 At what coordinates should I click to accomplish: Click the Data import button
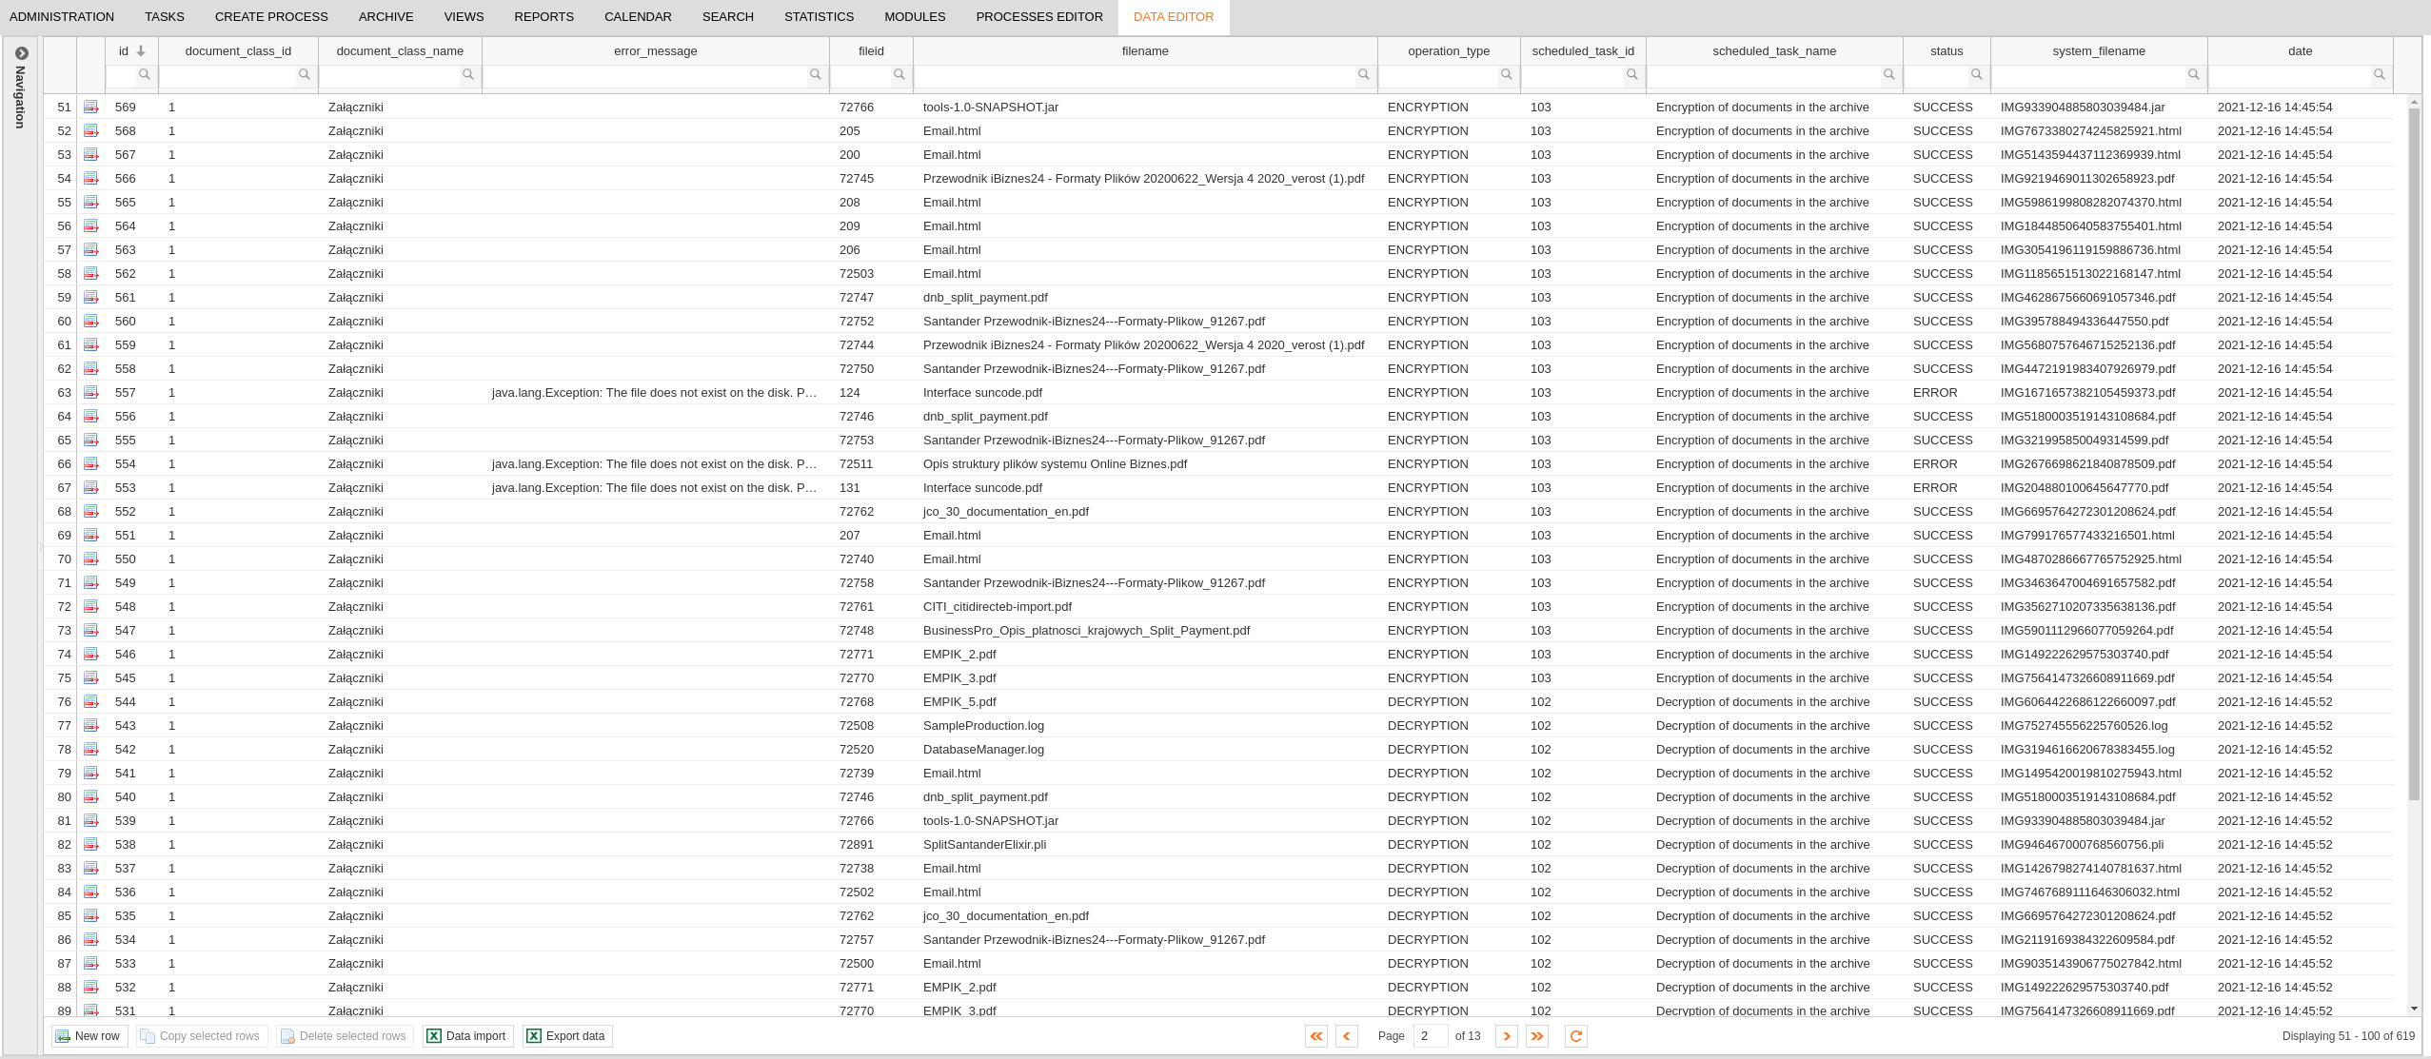coord(467,1036)
